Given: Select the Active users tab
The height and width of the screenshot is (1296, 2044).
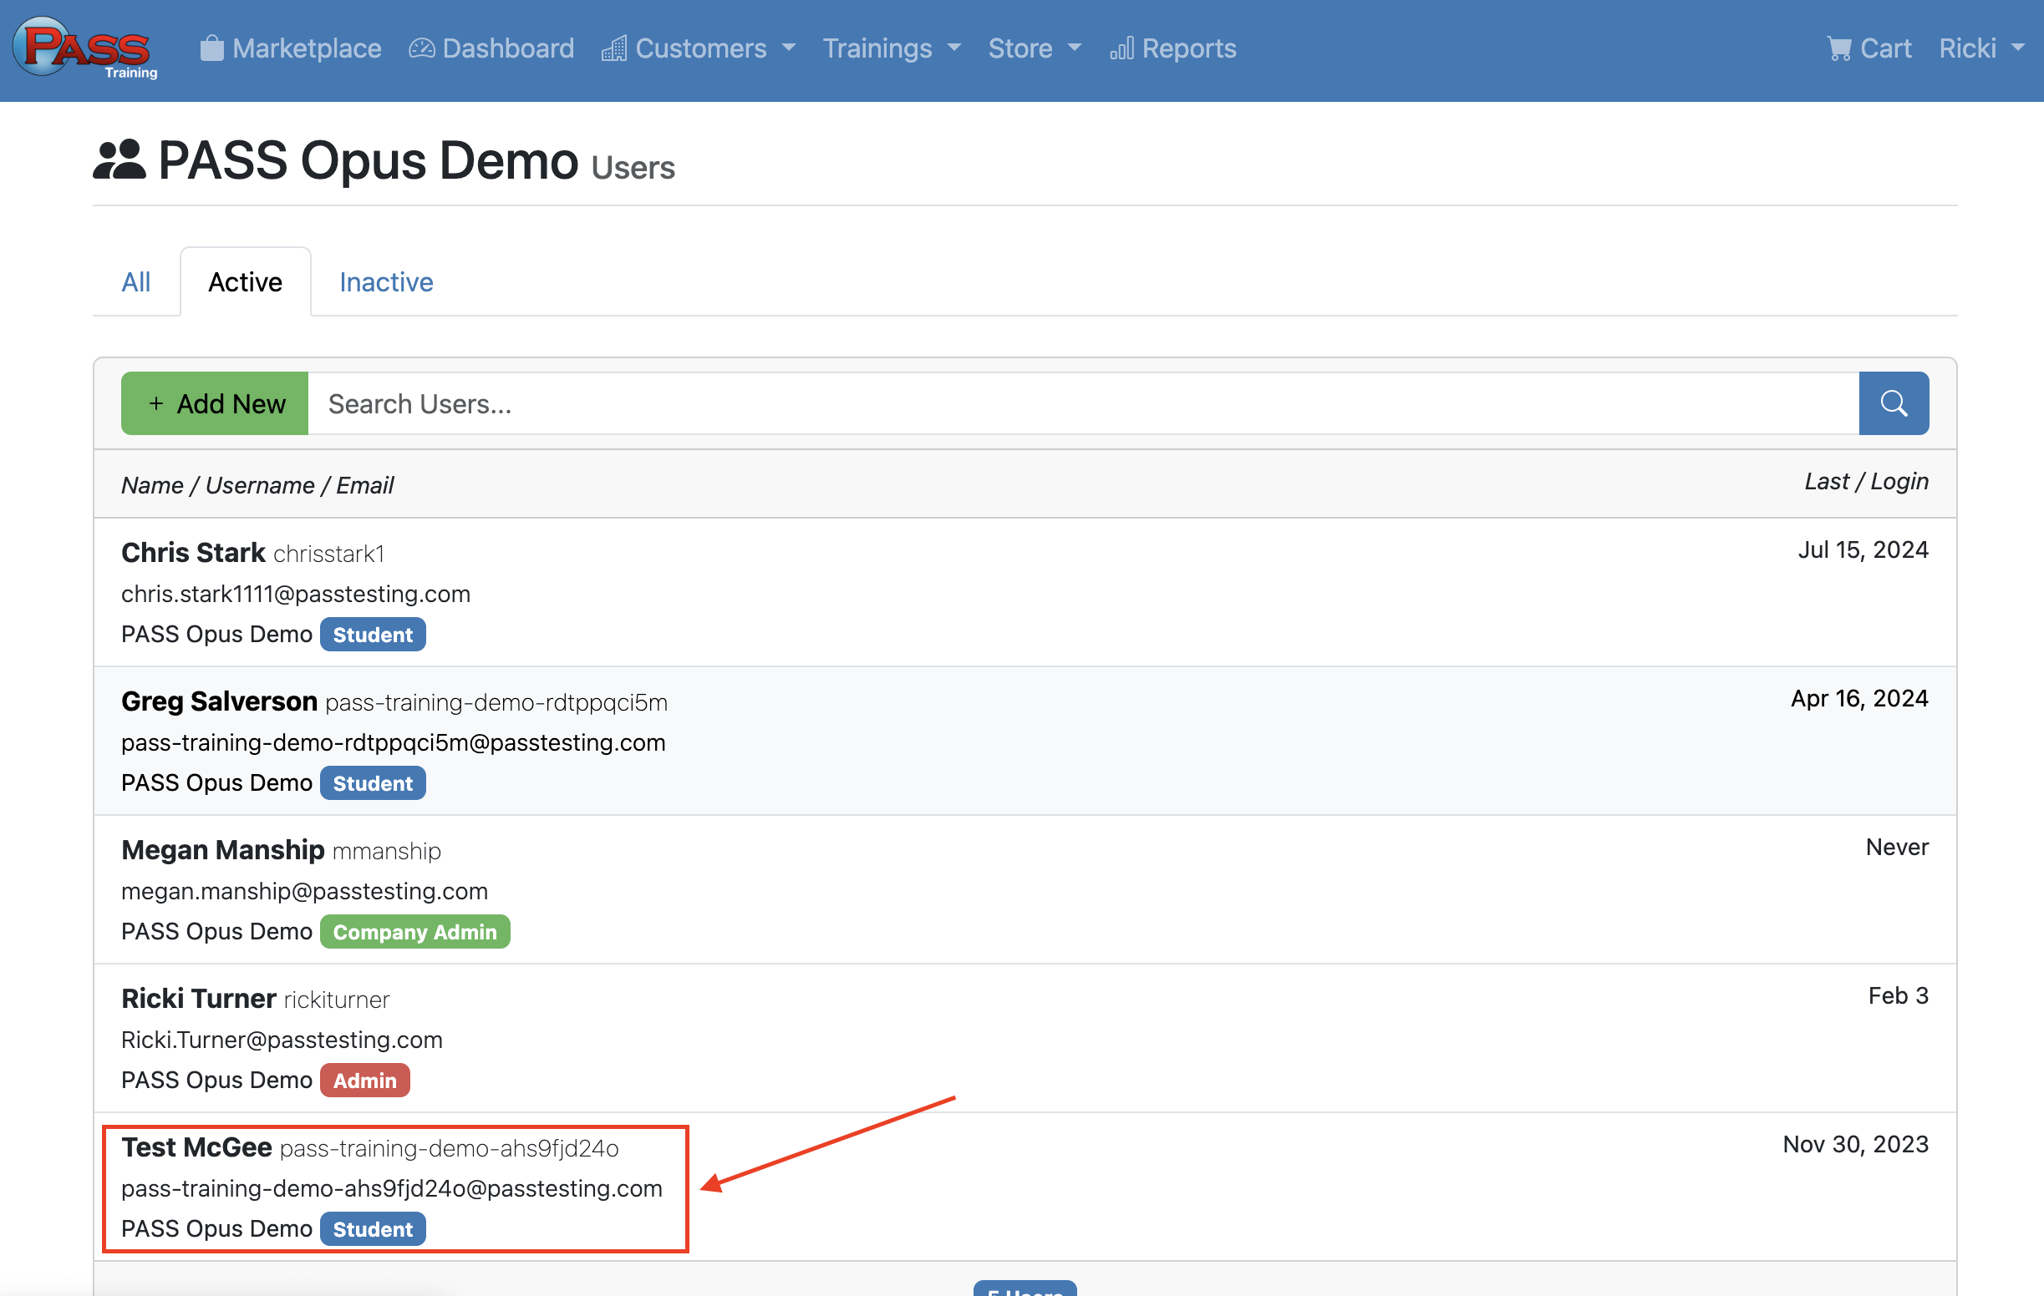Looking at the screenshot, I should (x=245, y=282).
